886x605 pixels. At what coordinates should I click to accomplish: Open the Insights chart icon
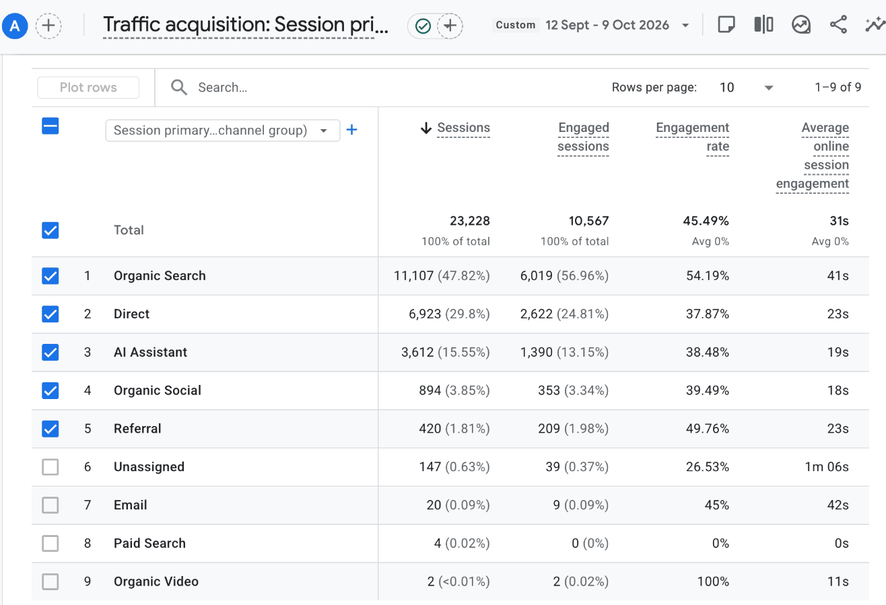tap(800, 25)
